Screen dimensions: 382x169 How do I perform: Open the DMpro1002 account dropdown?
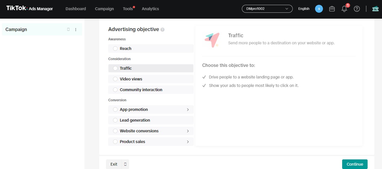tap(267, 8)
